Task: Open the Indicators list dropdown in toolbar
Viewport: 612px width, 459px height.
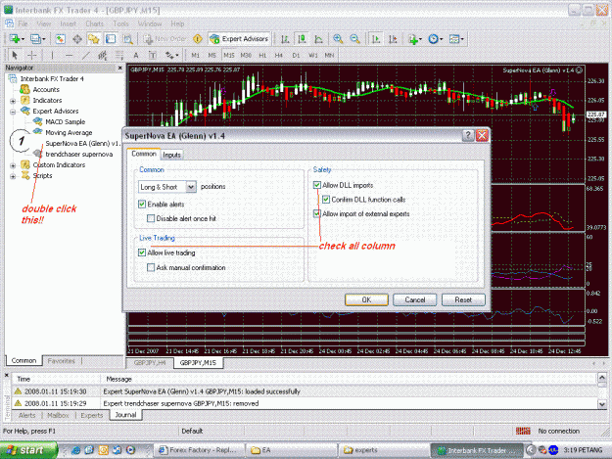Action: (415, 39)
